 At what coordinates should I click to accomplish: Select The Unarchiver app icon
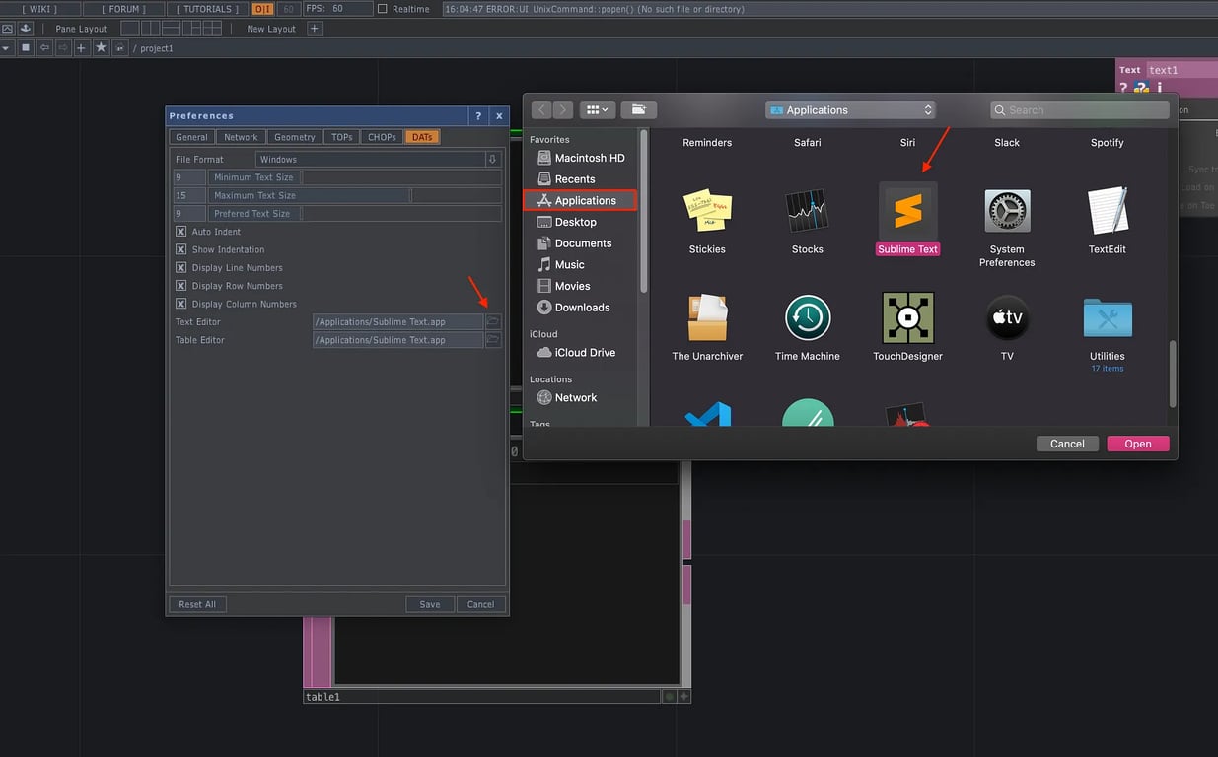click(707, 318)
